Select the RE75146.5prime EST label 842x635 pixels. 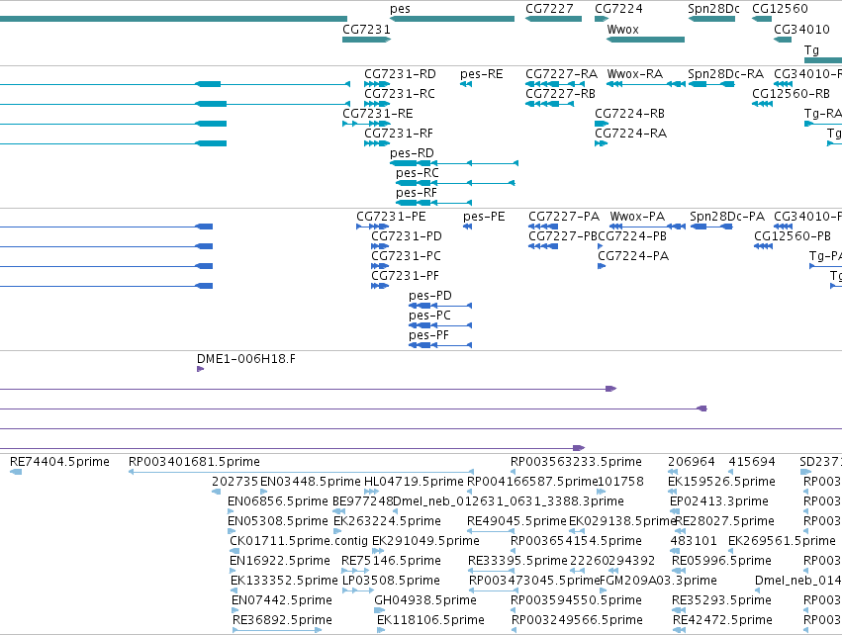391,561
